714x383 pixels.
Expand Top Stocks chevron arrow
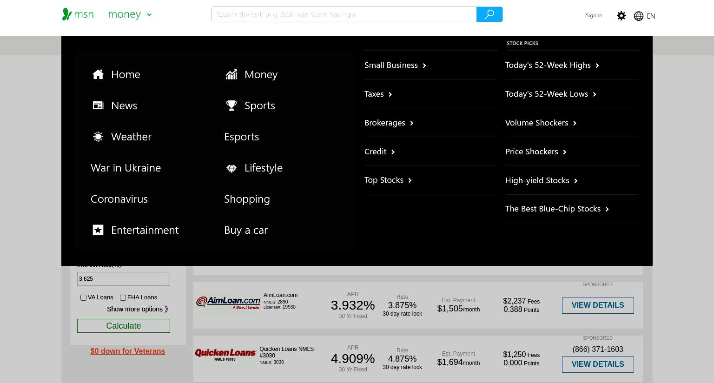point(410,180)
